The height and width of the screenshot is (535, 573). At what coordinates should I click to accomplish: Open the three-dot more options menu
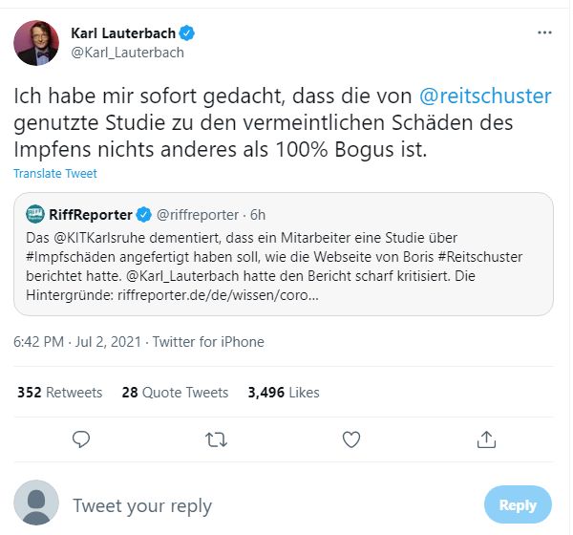[x=544, y=32]
